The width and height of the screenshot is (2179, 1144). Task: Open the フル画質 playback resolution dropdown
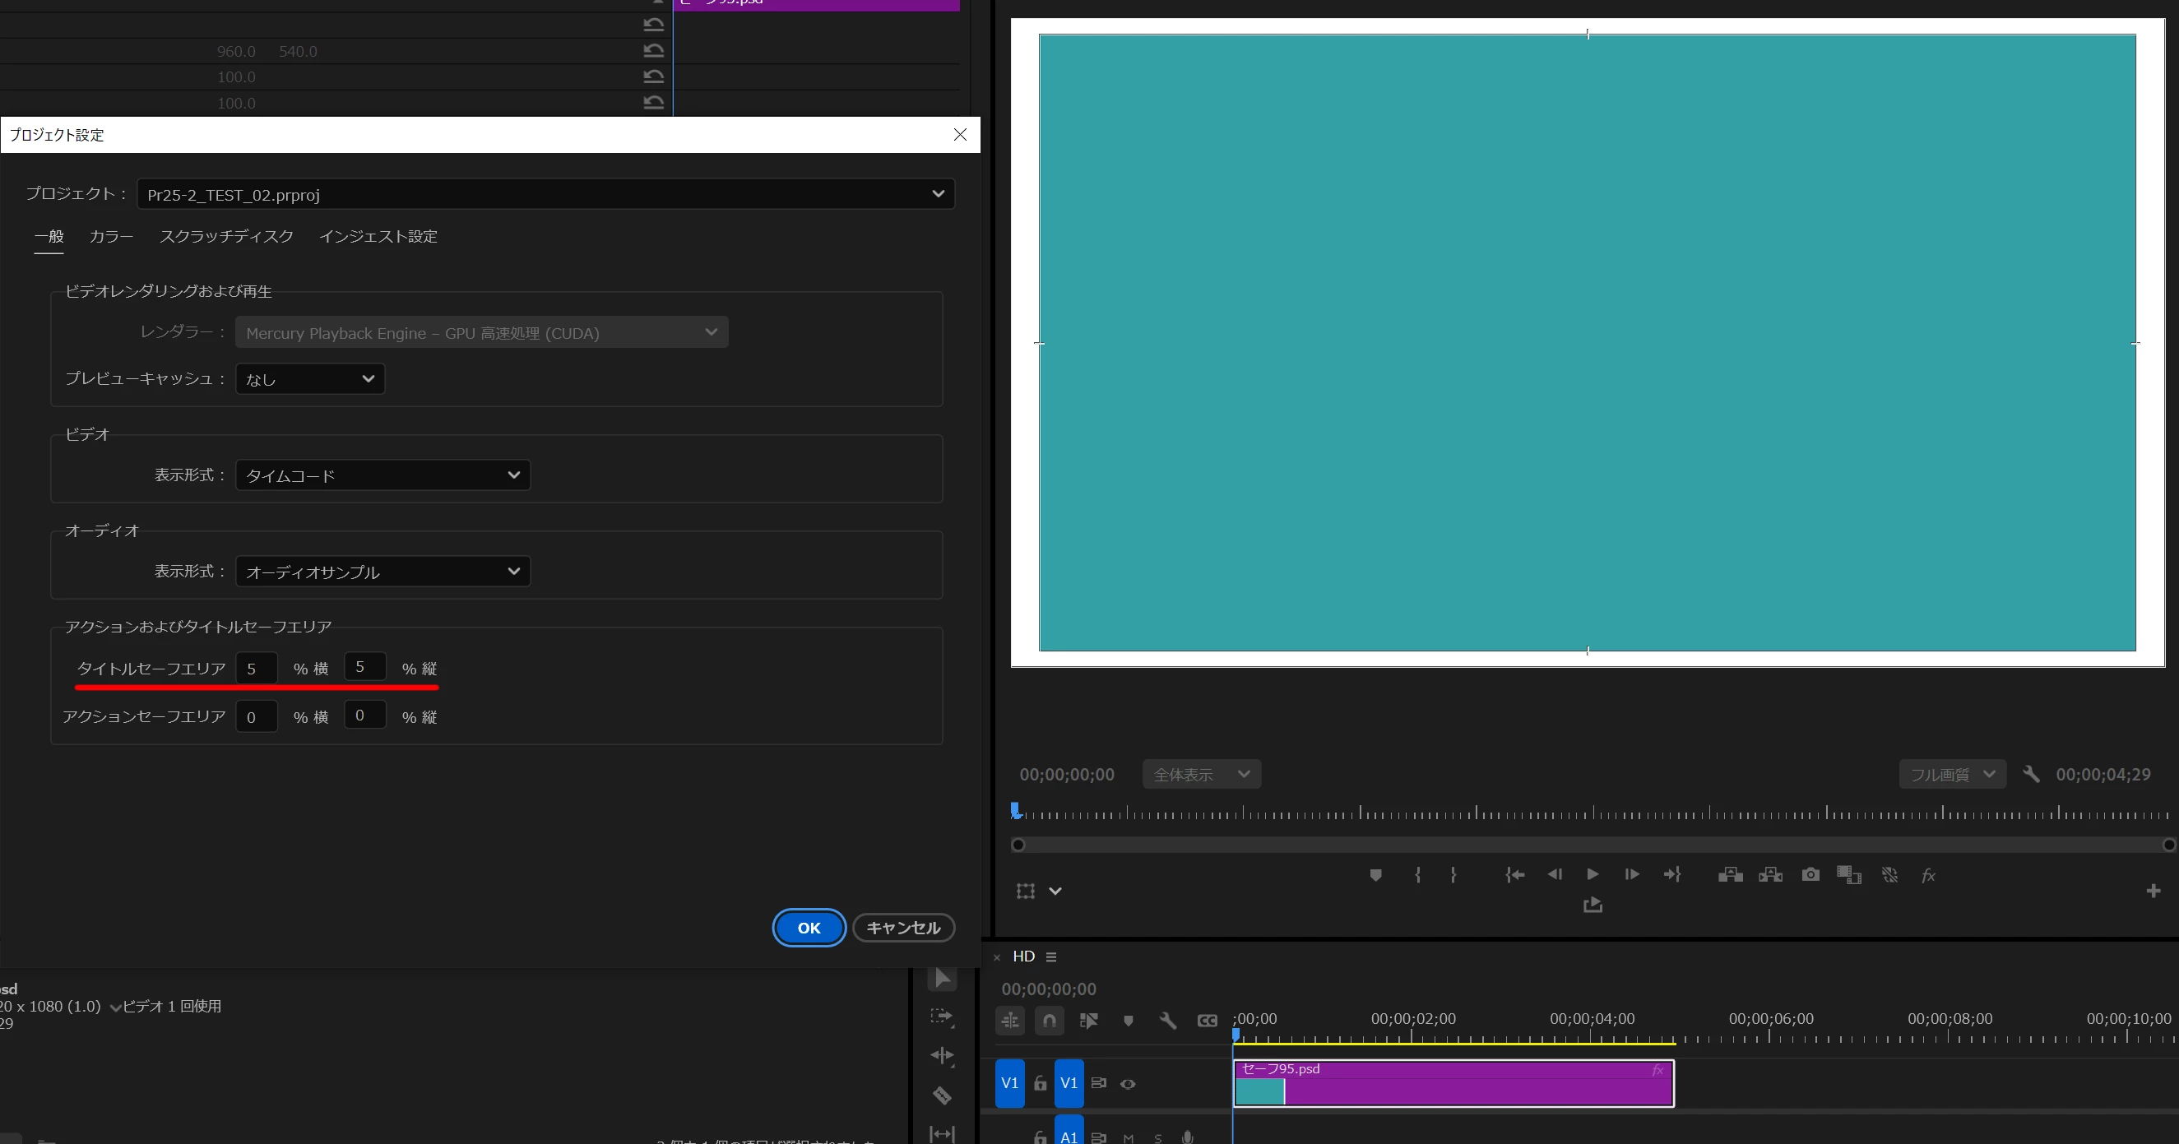coord(1952,774)
